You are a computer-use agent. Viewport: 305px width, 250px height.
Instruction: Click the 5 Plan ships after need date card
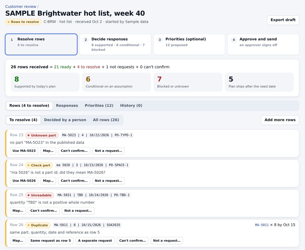(x=259, y=82)
